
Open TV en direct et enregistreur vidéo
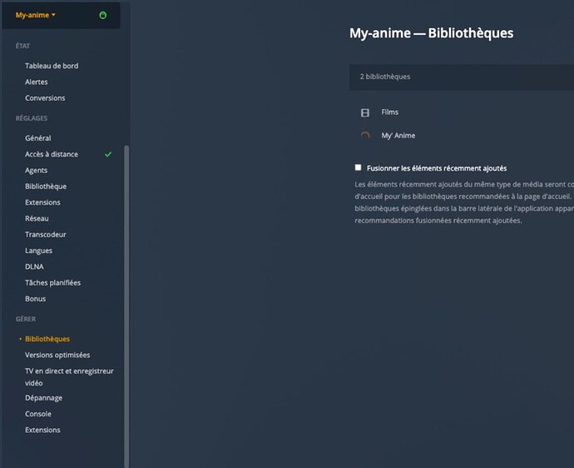(69, 371)
